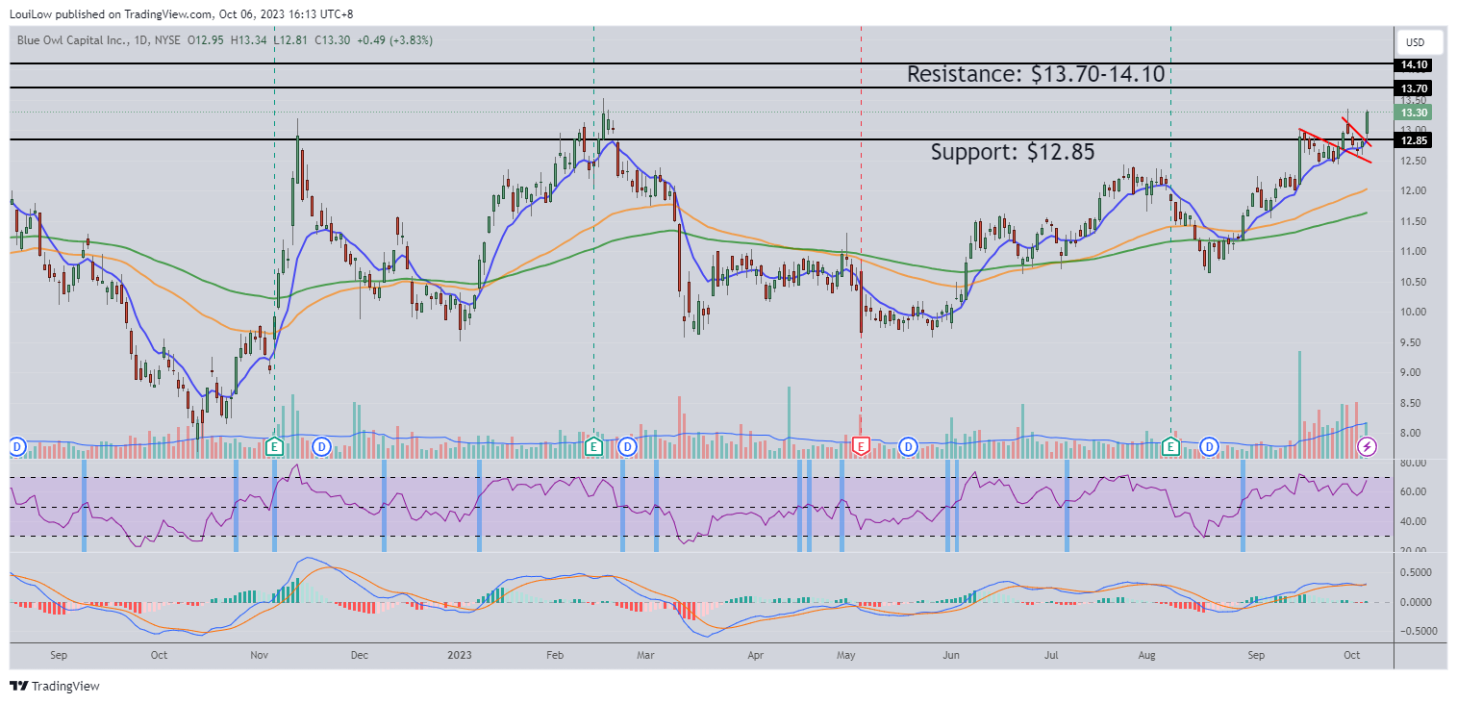
Task: Click the 80.00 RSI axis label
Action: click(x=1413, y=463)
